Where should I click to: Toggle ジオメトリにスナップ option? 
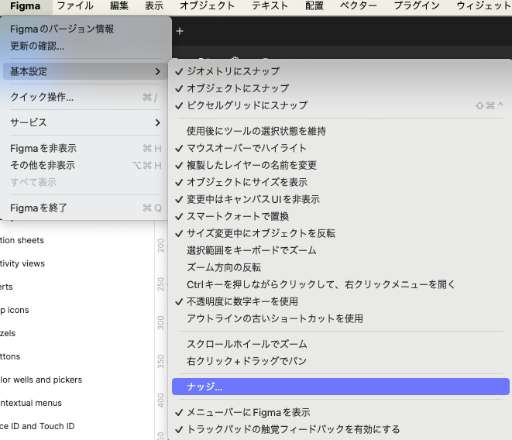[341, 71]
